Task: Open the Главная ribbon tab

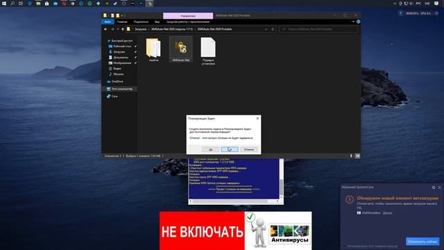Action: [x=122, y=22]
